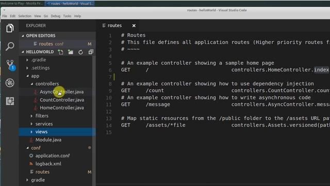Click Collapse All icon in HELLOWORLD header
The width and height of the screenshot is (330, 186).
(x=91, y=52)
